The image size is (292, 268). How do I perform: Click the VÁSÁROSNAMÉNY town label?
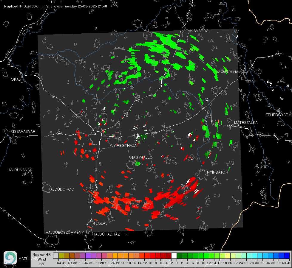coord(232,72)
